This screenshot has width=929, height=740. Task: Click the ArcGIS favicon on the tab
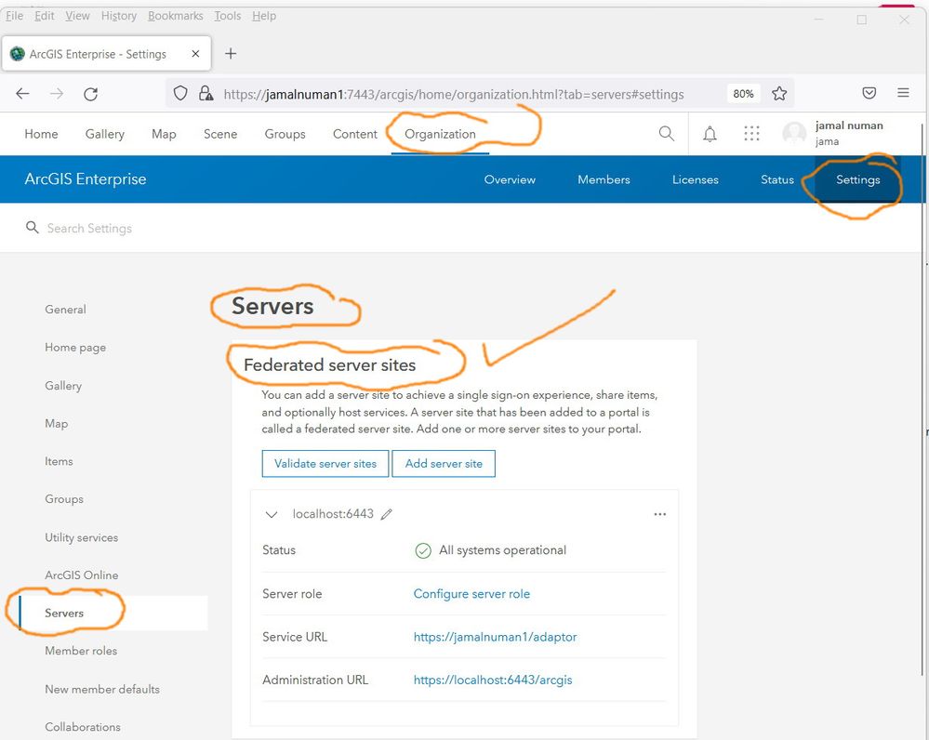pos(18,54)
